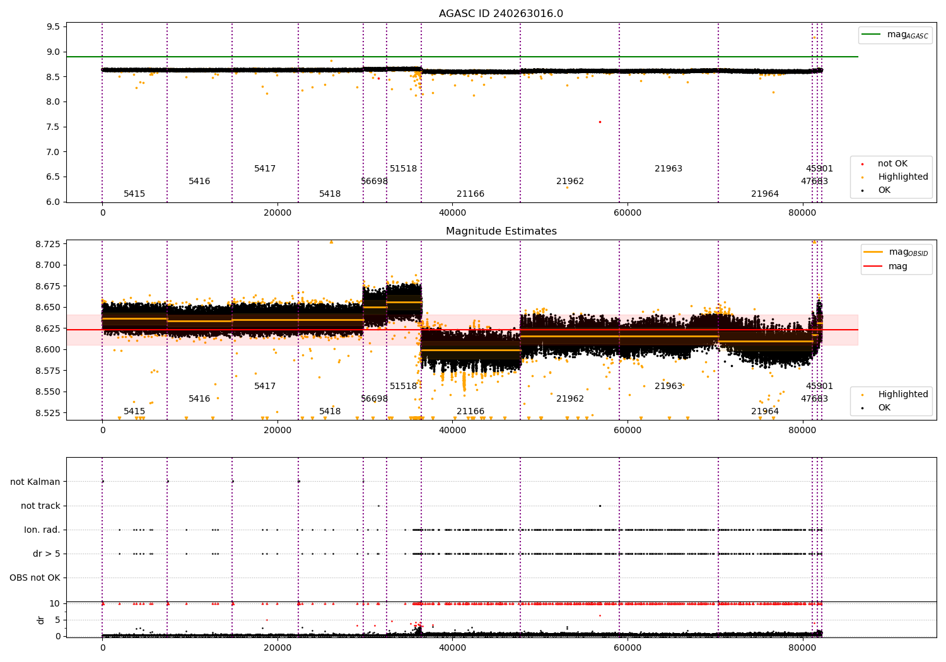Click OBSID label 21963 in Magnitude Estimates plot
Screen dimensions: 946x662
tap(669, 386)
